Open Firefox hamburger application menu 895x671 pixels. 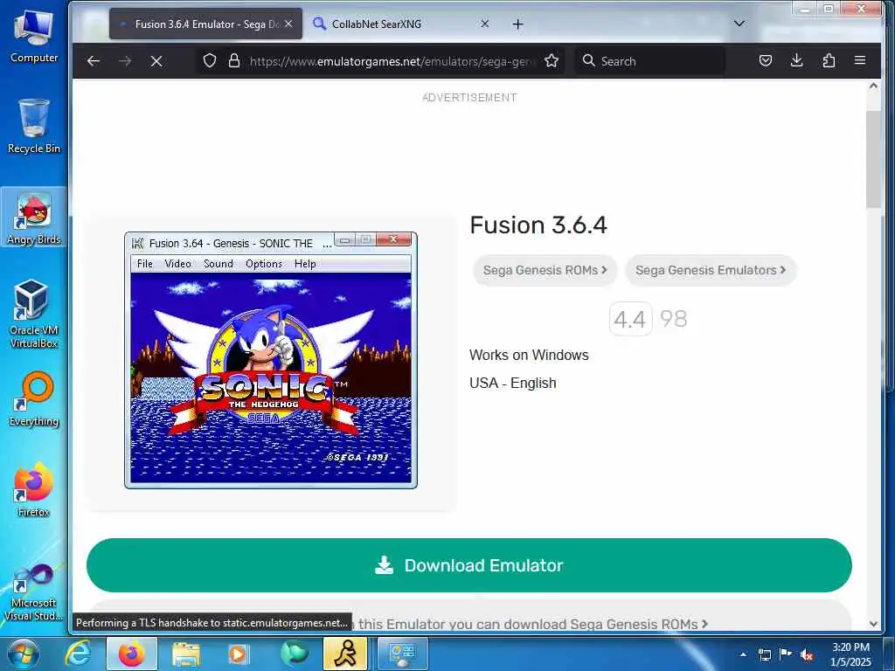click(x=860, y=60)
